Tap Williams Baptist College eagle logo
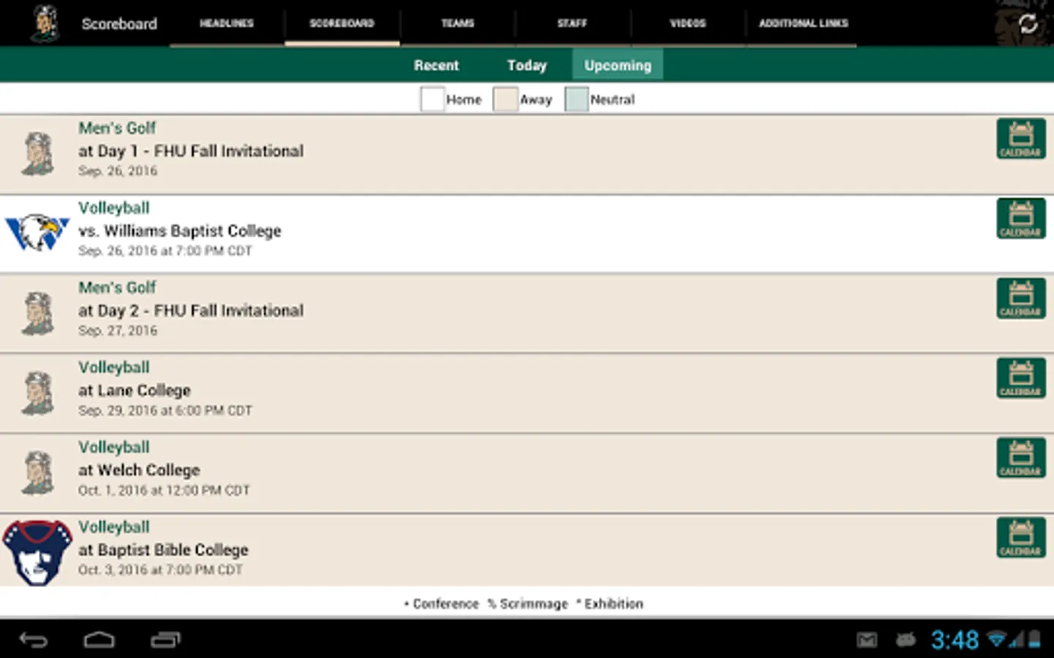Viewport: 1054px width, 658px height. pyautogui.click(x=37, y=232)
